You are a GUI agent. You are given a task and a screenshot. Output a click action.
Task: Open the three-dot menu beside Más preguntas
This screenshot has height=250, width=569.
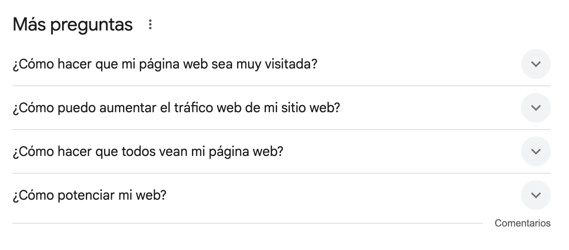coord(150,25)
